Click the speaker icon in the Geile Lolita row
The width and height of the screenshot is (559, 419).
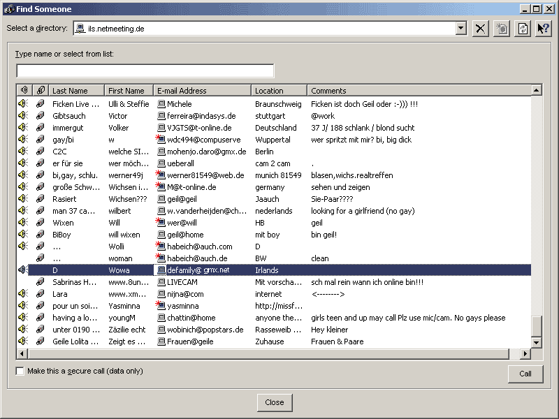[23, 341]
